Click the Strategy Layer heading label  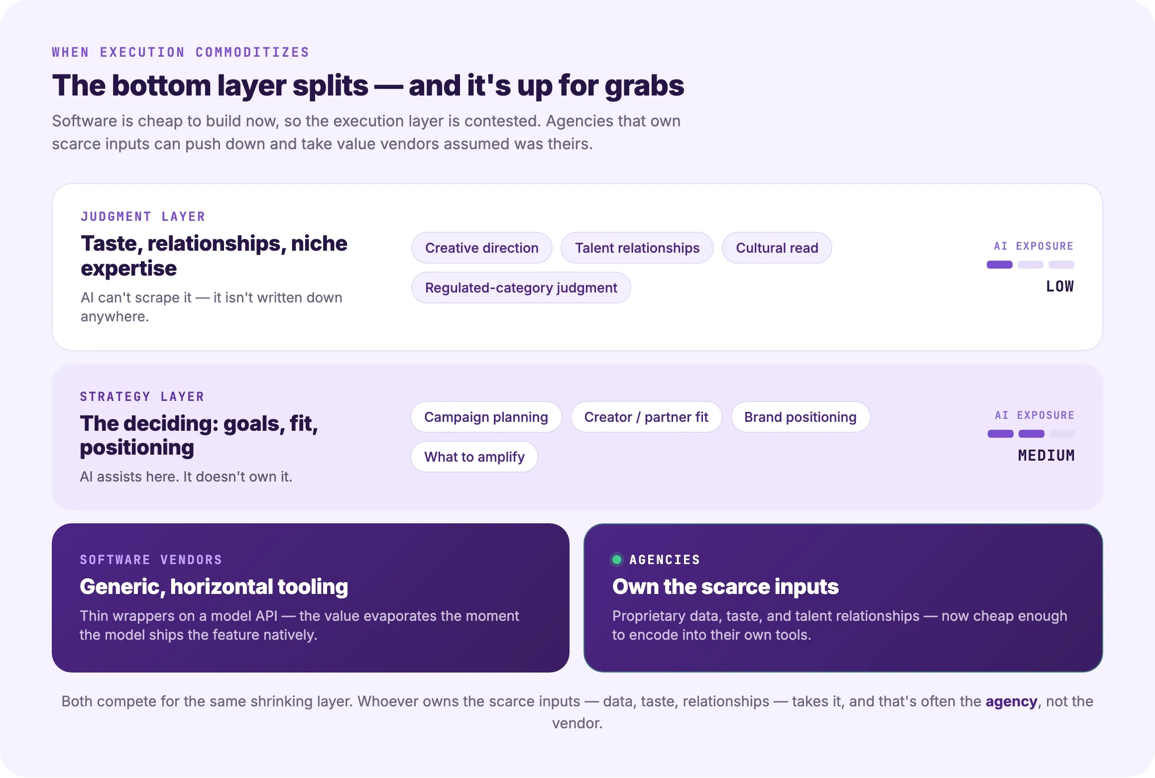pyautogui.click(x=142, y=396)
